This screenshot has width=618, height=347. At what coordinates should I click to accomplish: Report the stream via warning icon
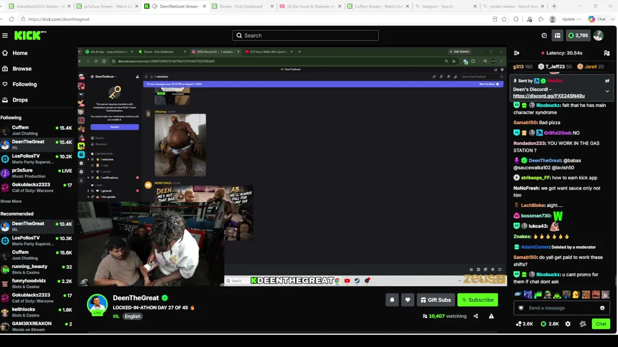491,316
